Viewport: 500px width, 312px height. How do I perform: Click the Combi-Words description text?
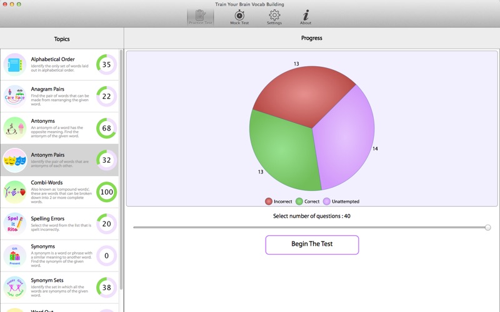coord(61,195)
